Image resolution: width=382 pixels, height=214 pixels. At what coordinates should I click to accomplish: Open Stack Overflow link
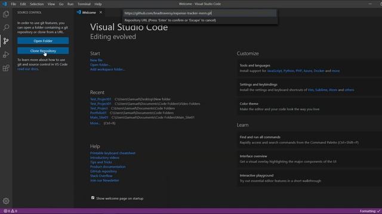coord(101,176)
